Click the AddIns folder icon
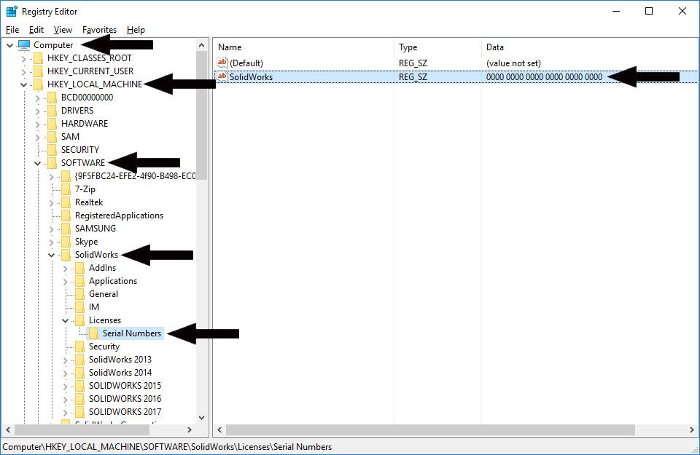The height and width of the screenshot is (455, 700). pyautogui.click(x=80, y=268)
